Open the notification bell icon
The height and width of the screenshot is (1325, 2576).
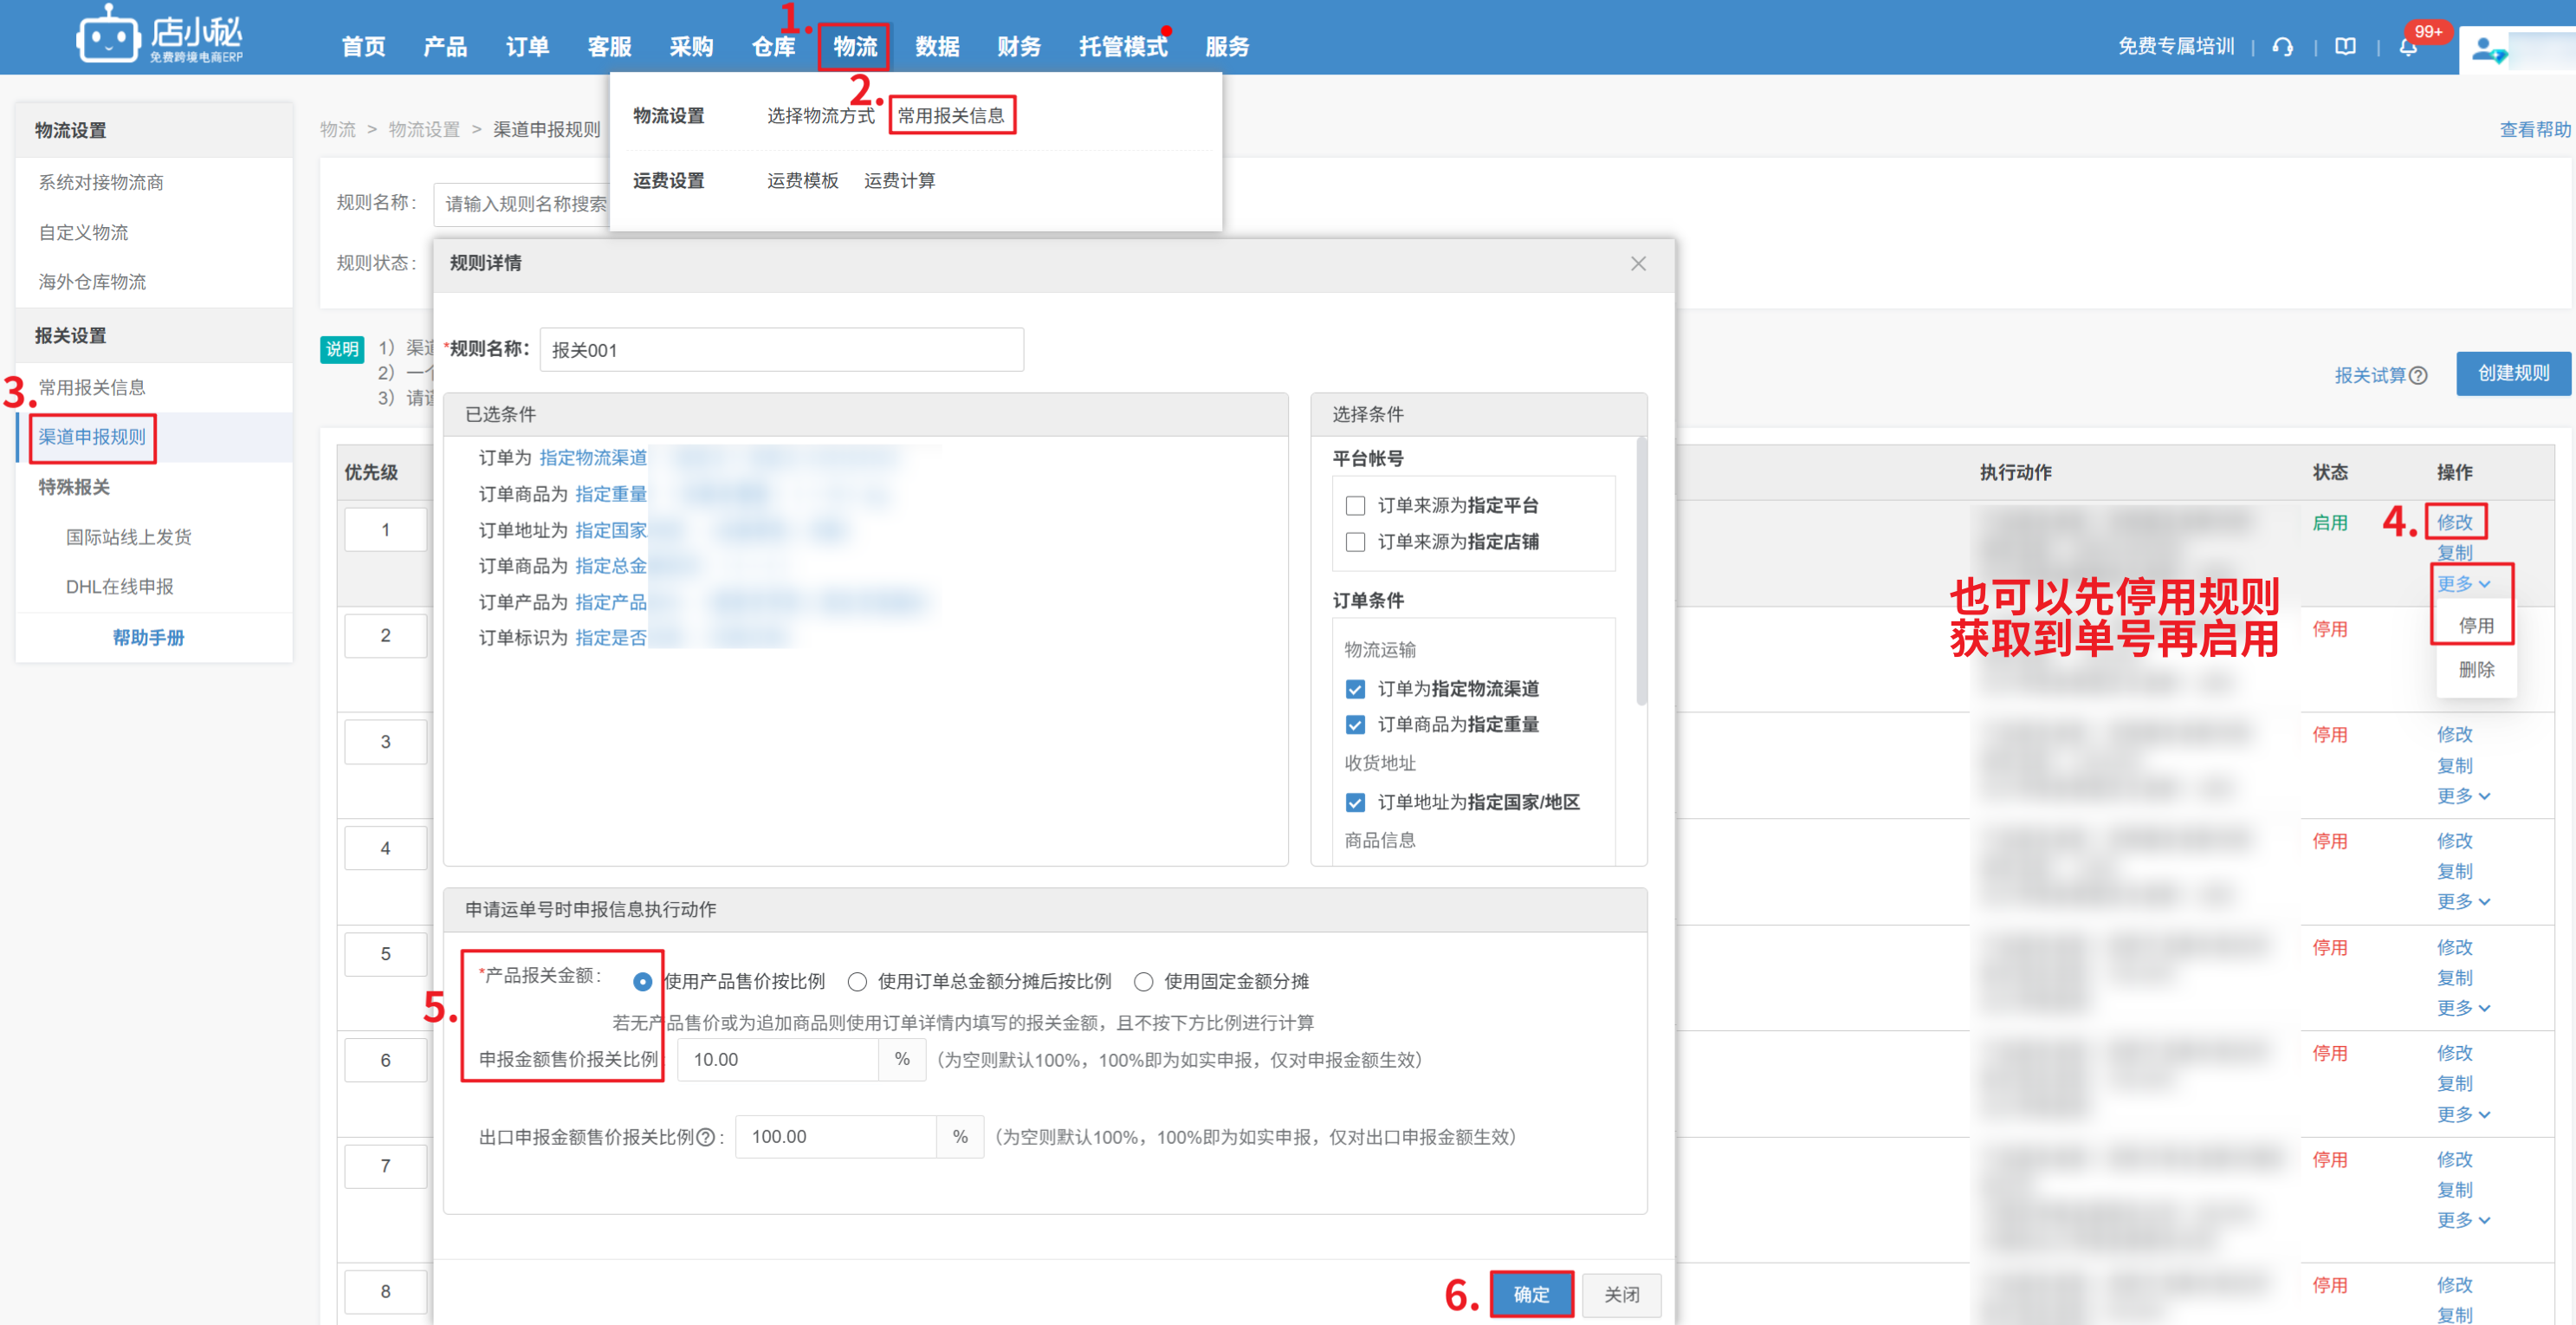[x=2408, y=47]
